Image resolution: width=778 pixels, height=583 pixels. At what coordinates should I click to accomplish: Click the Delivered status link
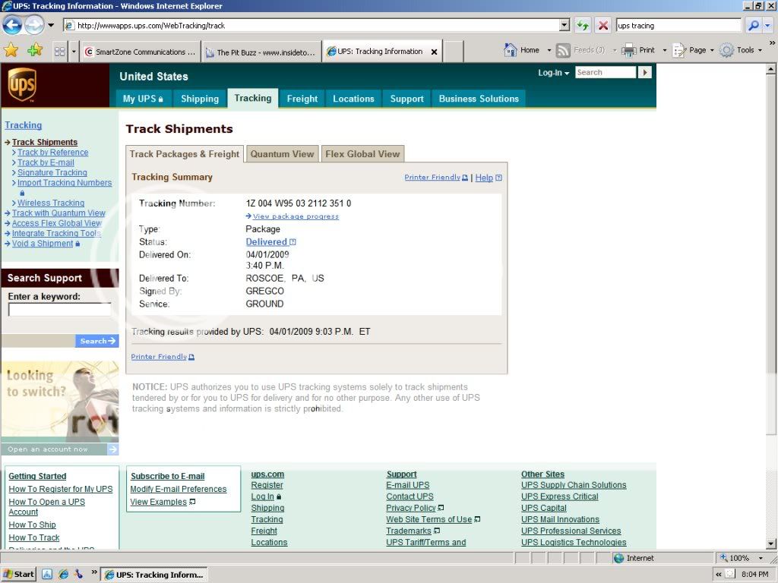[267, 242]
